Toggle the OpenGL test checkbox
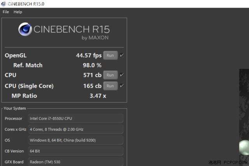Viewport: 249px width, 166px height. pos(122,55)
